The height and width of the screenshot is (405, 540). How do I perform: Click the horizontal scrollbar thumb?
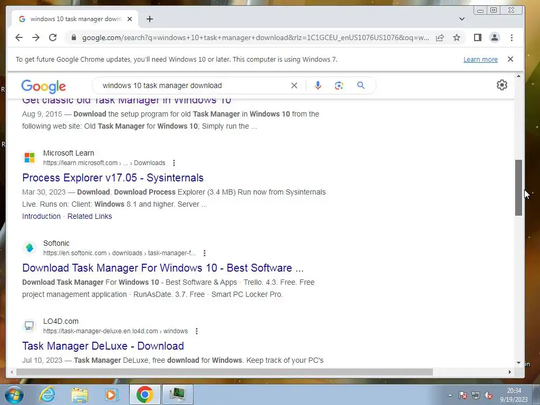tap(225, 372)
